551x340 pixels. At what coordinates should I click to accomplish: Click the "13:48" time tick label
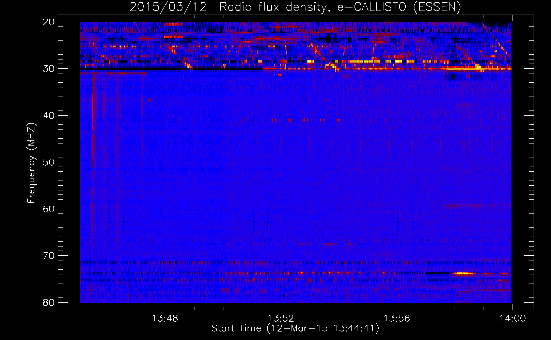pos(165,319)
